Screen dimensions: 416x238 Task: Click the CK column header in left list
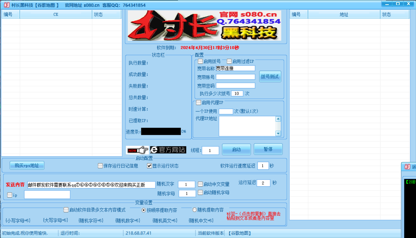click(x=56, y=14)
